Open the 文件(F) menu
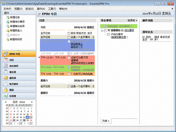 [x=7, y=9]
